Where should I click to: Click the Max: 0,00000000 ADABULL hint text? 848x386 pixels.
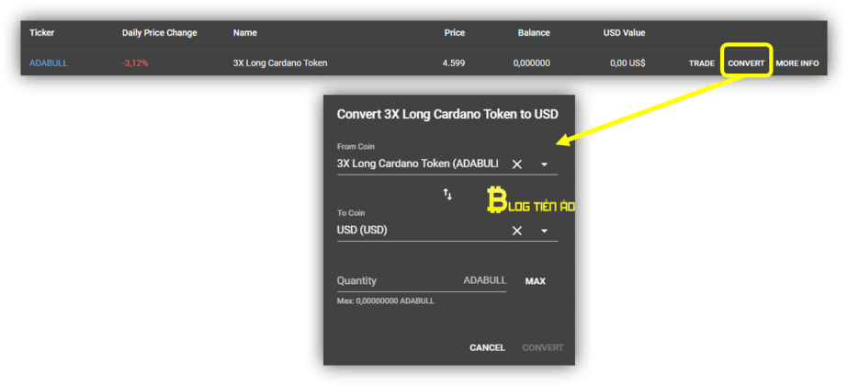pos(386,301)
